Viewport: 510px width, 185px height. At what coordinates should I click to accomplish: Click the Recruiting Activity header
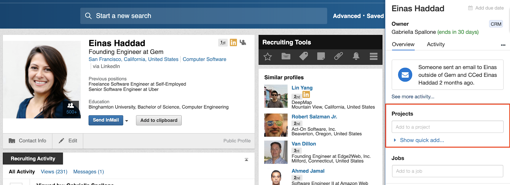(x=33, y=159)
